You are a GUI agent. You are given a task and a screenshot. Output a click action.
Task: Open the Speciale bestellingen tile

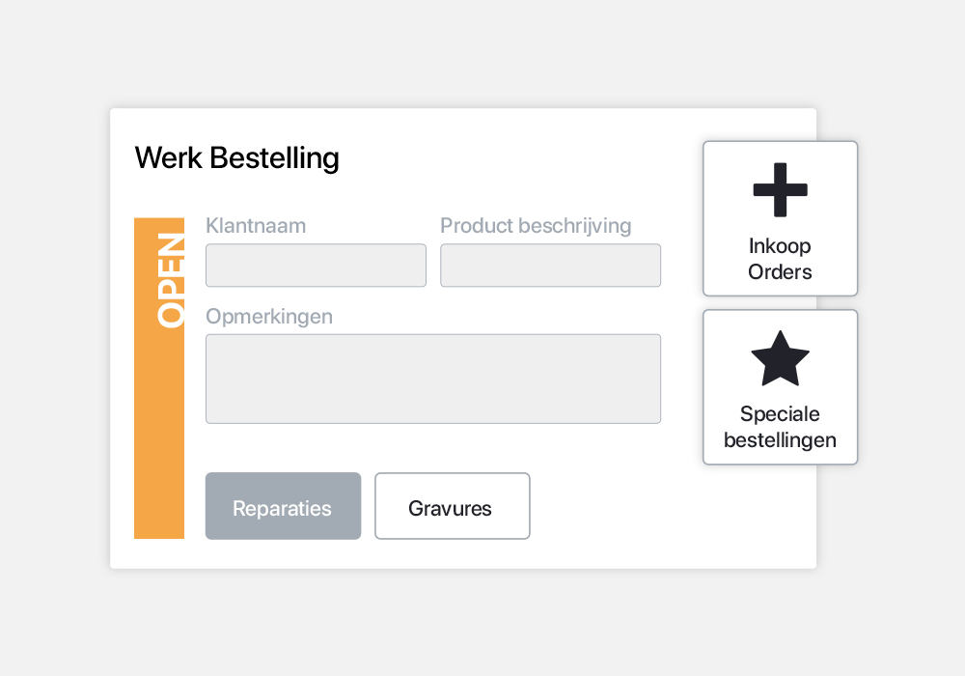pos(780,387)
